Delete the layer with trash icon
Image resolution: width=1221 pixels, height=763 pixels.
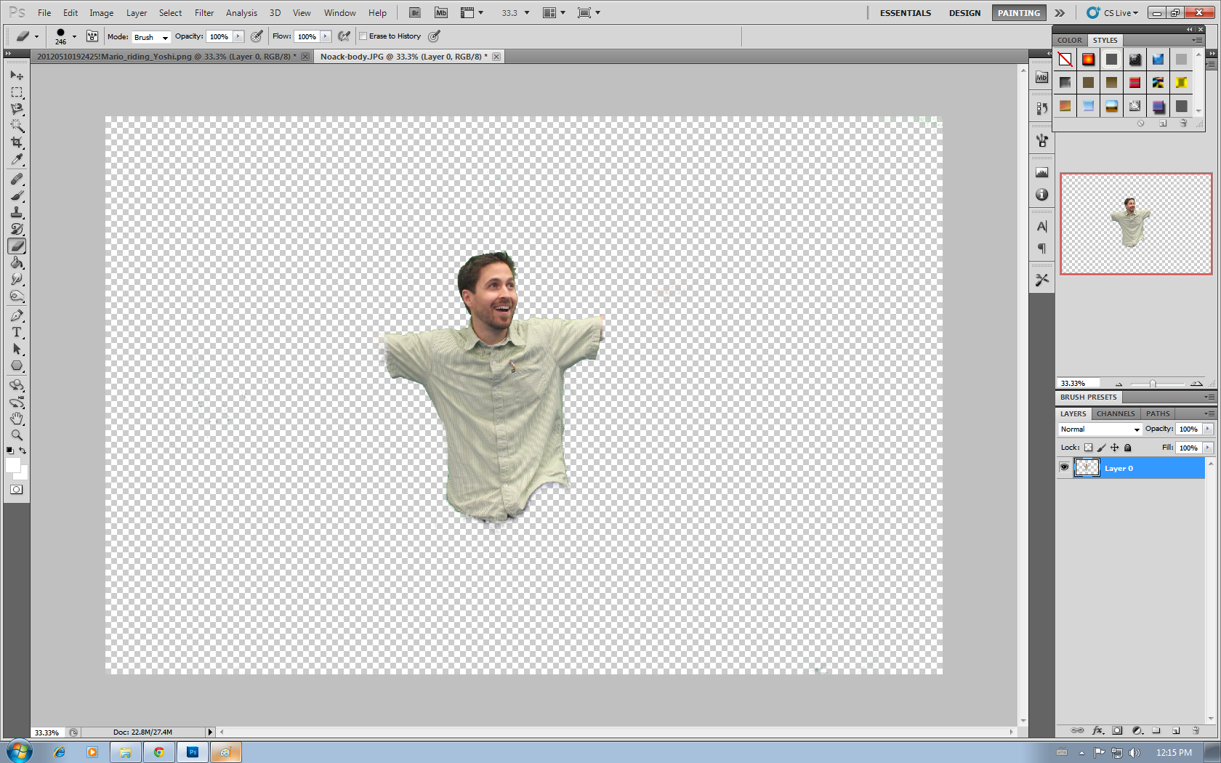[1196, 730]
